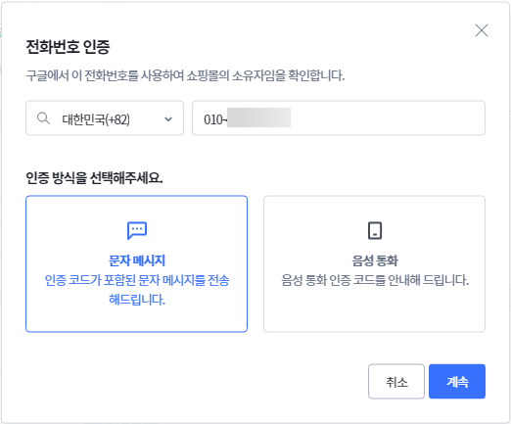This screenshot has height=424, width=511.
Task: Click the 음성 통화 title text
Action: pos(375,260)
